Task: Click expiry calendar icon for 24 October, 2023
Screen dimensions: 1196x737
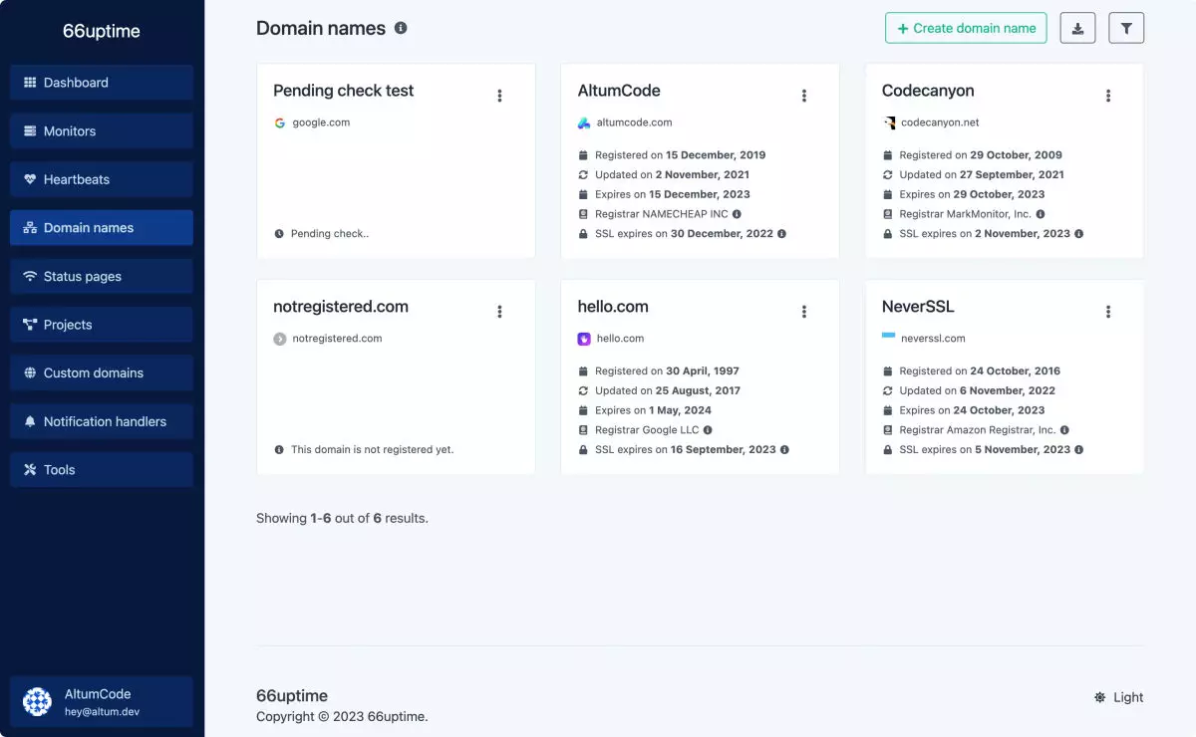Action: 888,410
